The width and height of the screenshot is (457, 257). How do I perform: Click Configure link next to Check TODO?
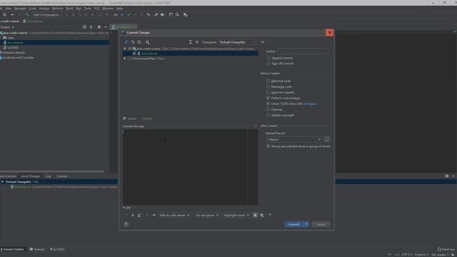[310, 104]
